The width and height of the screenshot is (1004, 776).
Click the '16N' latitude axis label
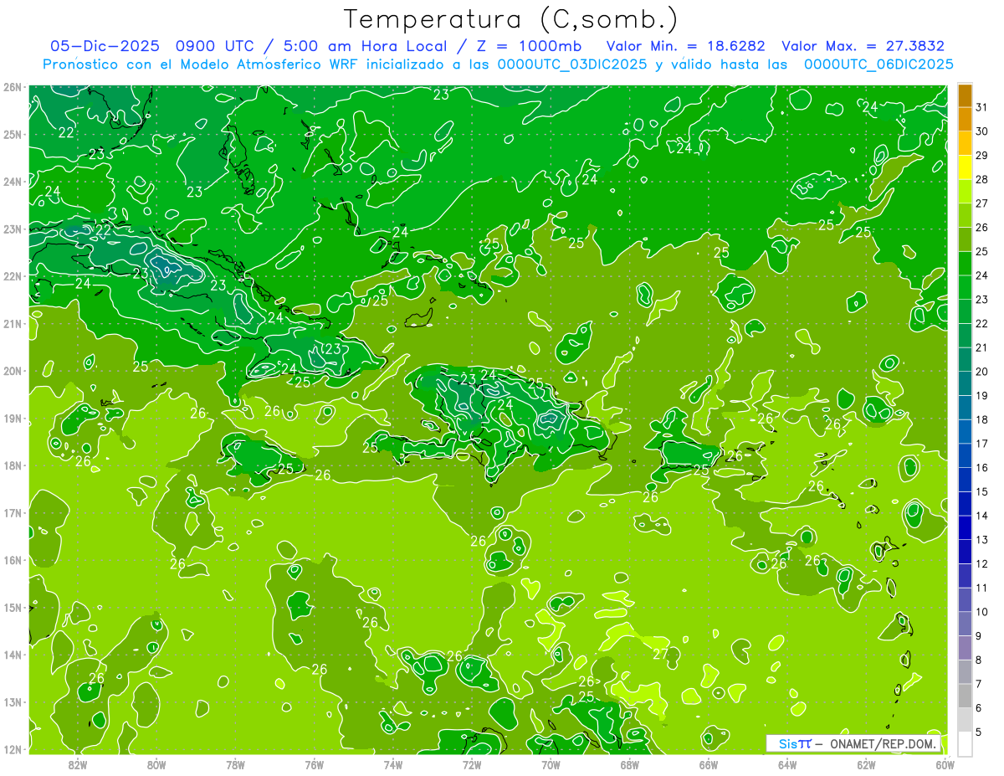coord(12,560)
